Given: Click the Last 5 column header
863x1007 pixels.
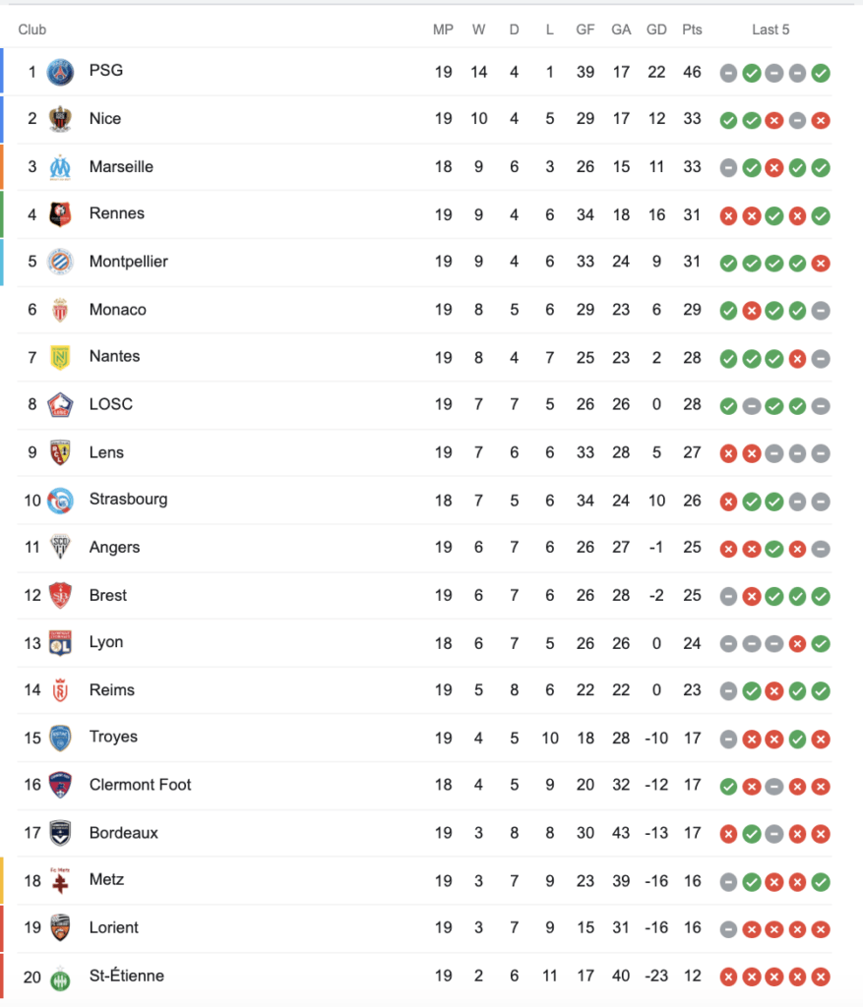Looking at the screenshot, I should 771,30.
